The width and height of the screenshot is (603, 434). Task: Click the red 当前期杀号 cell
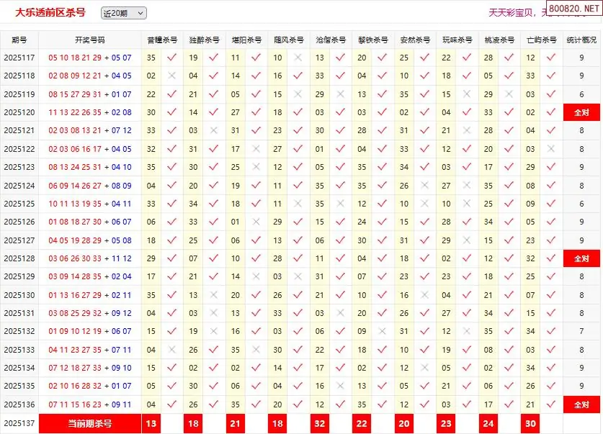(x=89, y=424)
